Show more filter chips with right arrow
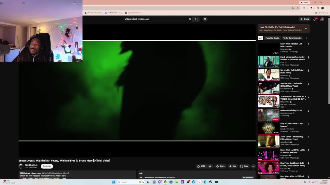Image resolution: width=330 pixels, height=185 pixels. 306,38
